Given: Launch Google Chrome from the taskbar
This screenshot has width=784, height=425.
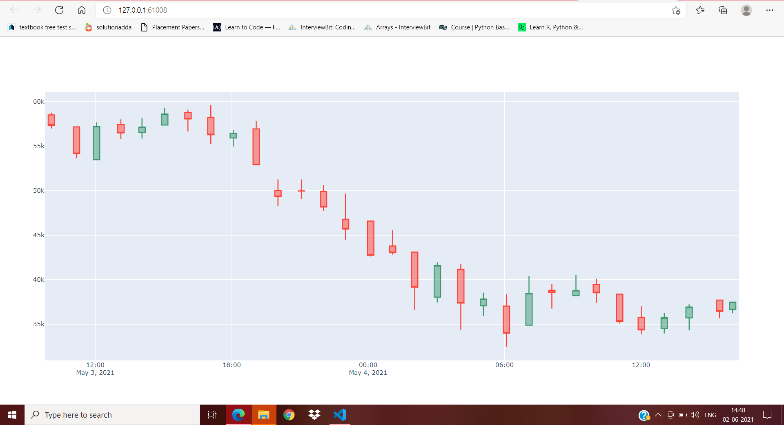Looking at the screenshot, I should click(289, 414).
